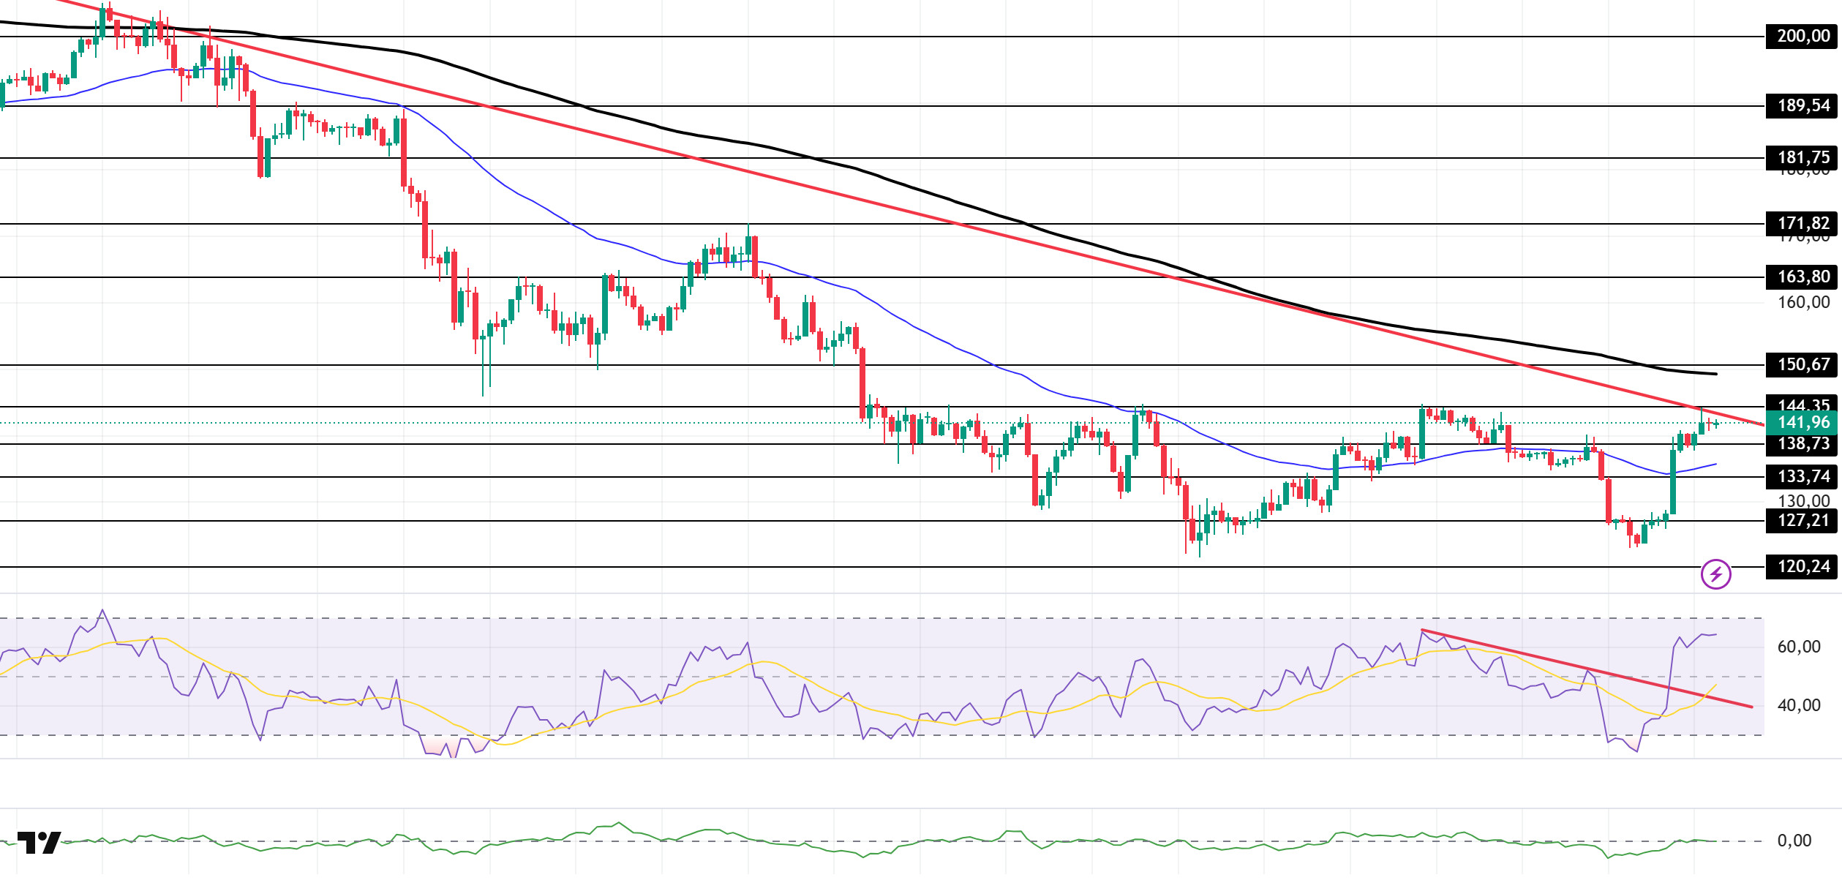The width and height of the screenshot is (1842, 883).
Task: Select the end of black moving average line
Action: pos(1715,374)
